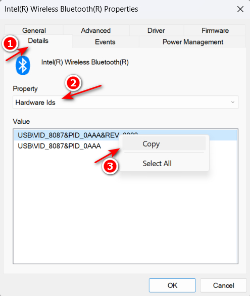Click the Cancel button

pyautogui.click(x=223, y=285)
